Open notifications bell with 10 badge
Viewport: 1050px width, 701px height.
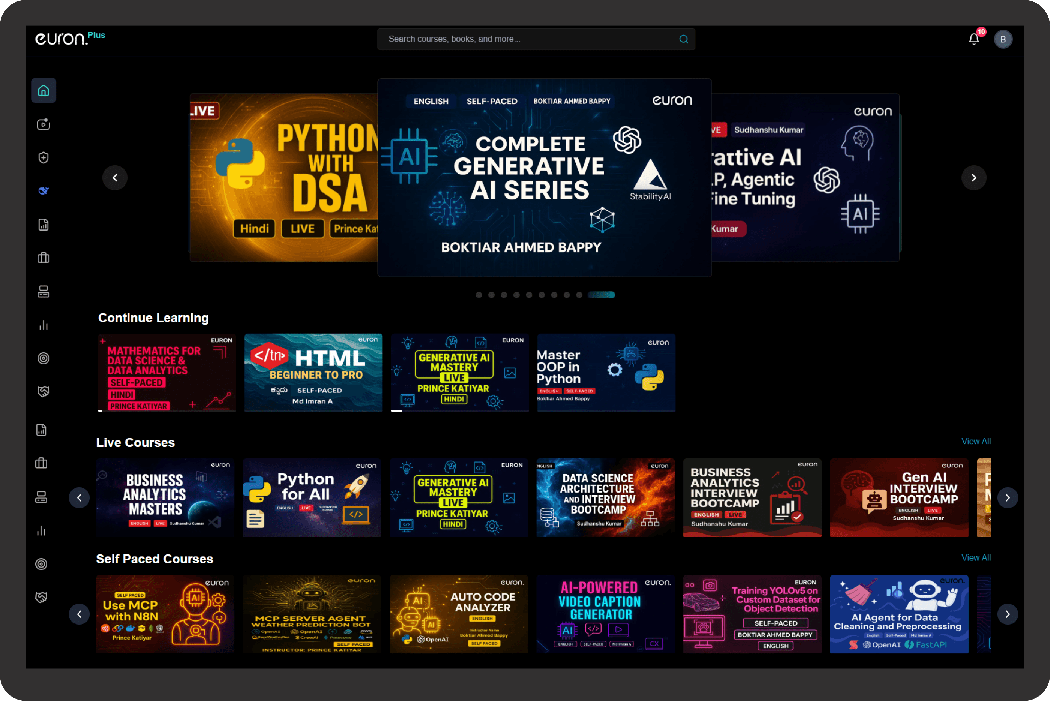click(x=974, y=39)
